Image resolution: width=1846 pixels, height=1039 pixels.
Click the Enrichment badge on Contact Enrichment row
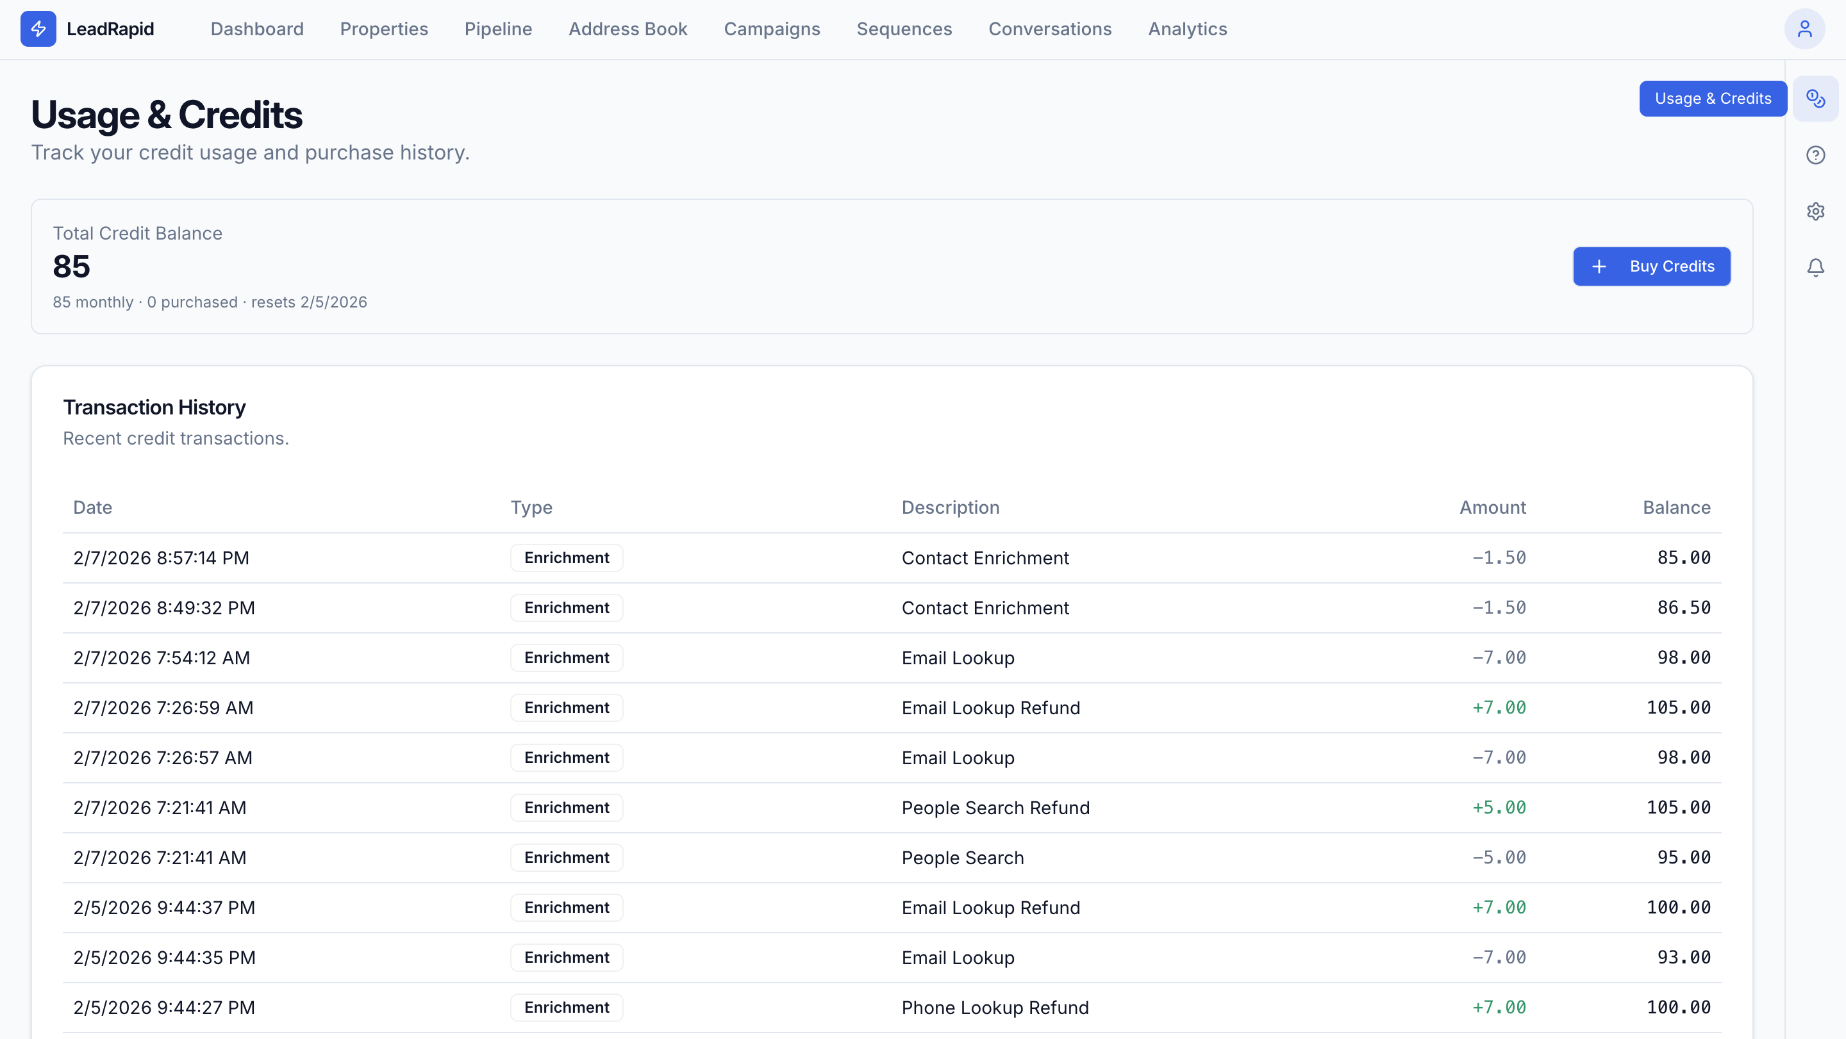tap(566, 557)
